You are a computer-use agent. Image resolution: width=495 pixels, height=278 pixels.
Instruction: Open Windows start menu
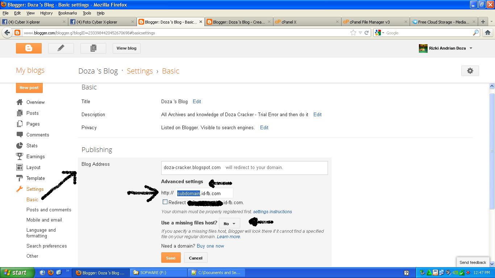click(x=17, y=273)
